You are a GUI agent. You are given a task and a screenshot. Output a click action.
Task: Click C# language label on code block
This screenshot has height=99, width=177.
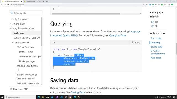54,42
